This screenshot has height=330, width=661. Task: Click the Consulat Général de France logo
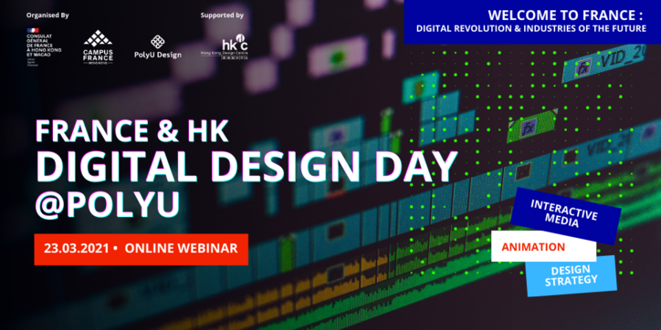click(x=44, y=47)
